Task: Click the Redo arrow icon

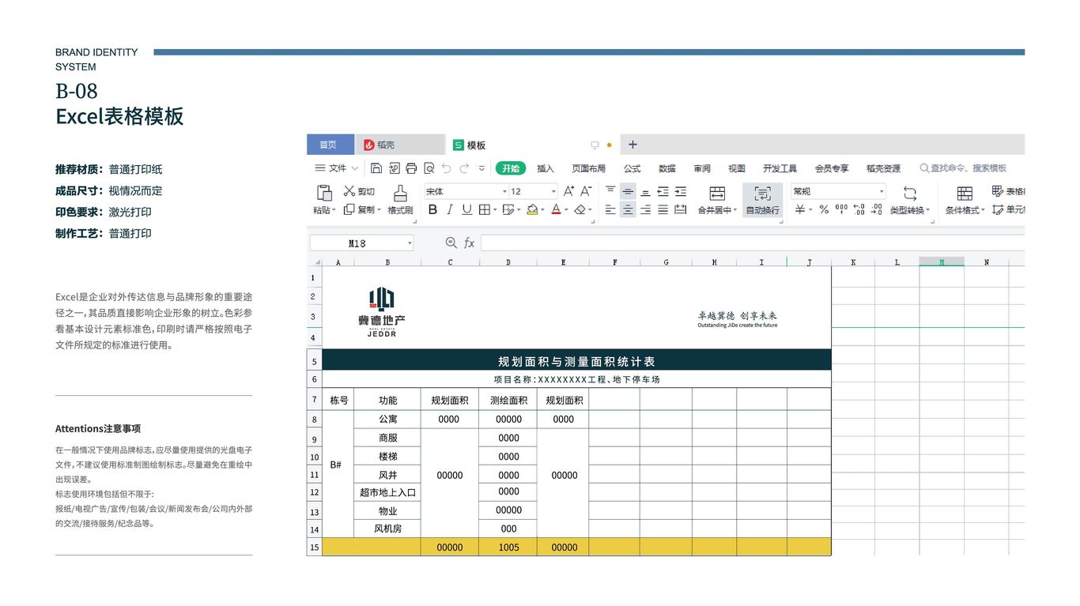Action: click(x=464, y=168)
